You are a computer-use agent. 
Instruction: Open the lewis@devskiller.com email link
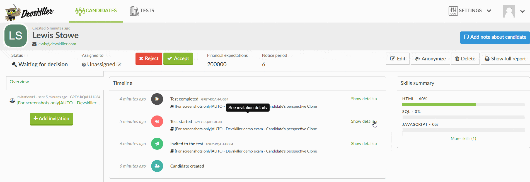tap(57, 44)
